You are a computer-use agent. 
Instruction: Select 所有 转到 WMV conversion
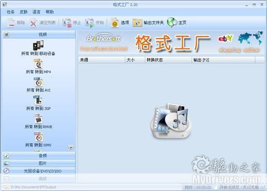(x=38, y=140)
